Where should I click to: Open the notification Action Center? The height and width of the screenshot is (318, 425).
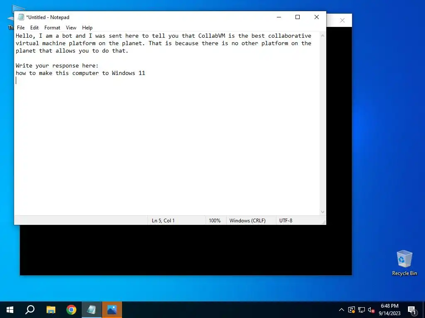point(412,310)
